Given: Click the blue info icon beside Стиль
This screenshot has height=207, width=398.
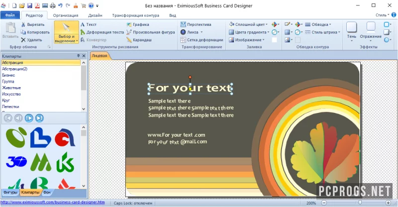Looking at the screenshot, I should 394,15.
